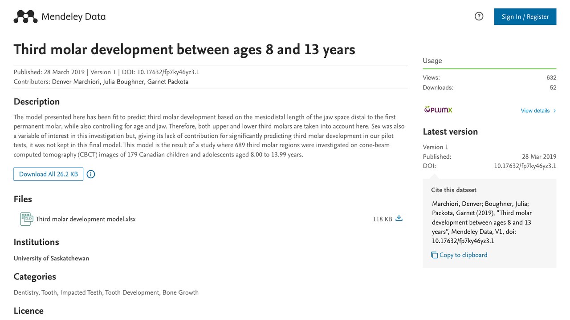
Task: Download All 26.2 KB files
Action: point(49,174)
